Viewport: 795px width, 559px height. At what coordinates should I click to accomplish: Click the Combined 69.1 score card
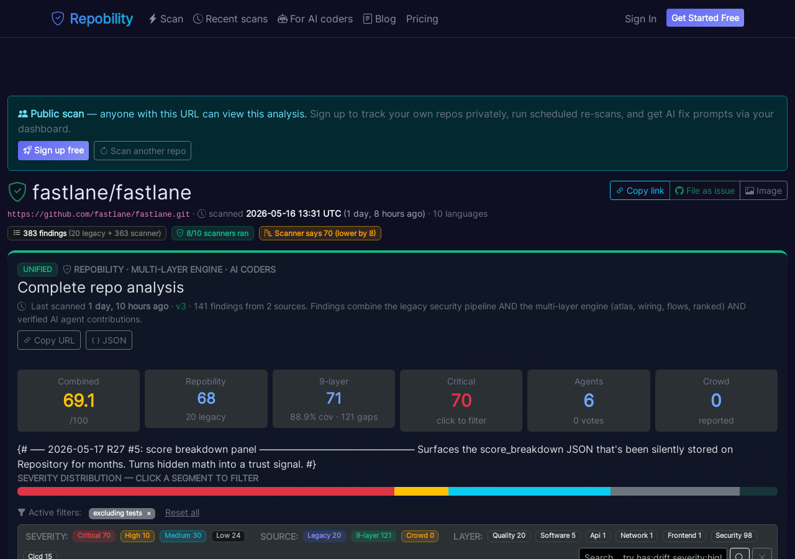tap(78, 401)
